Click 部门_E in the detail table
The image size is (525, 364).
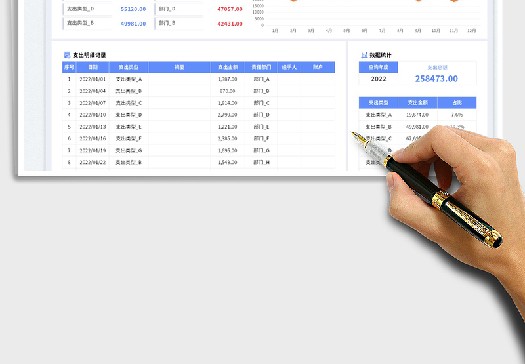261,127
